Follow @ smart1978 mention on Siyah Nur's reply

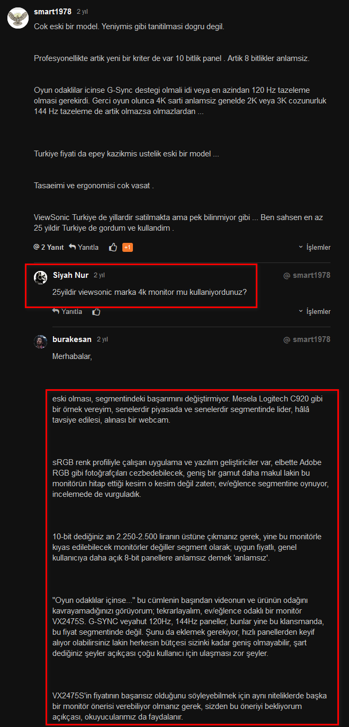[x=307, y=275]
